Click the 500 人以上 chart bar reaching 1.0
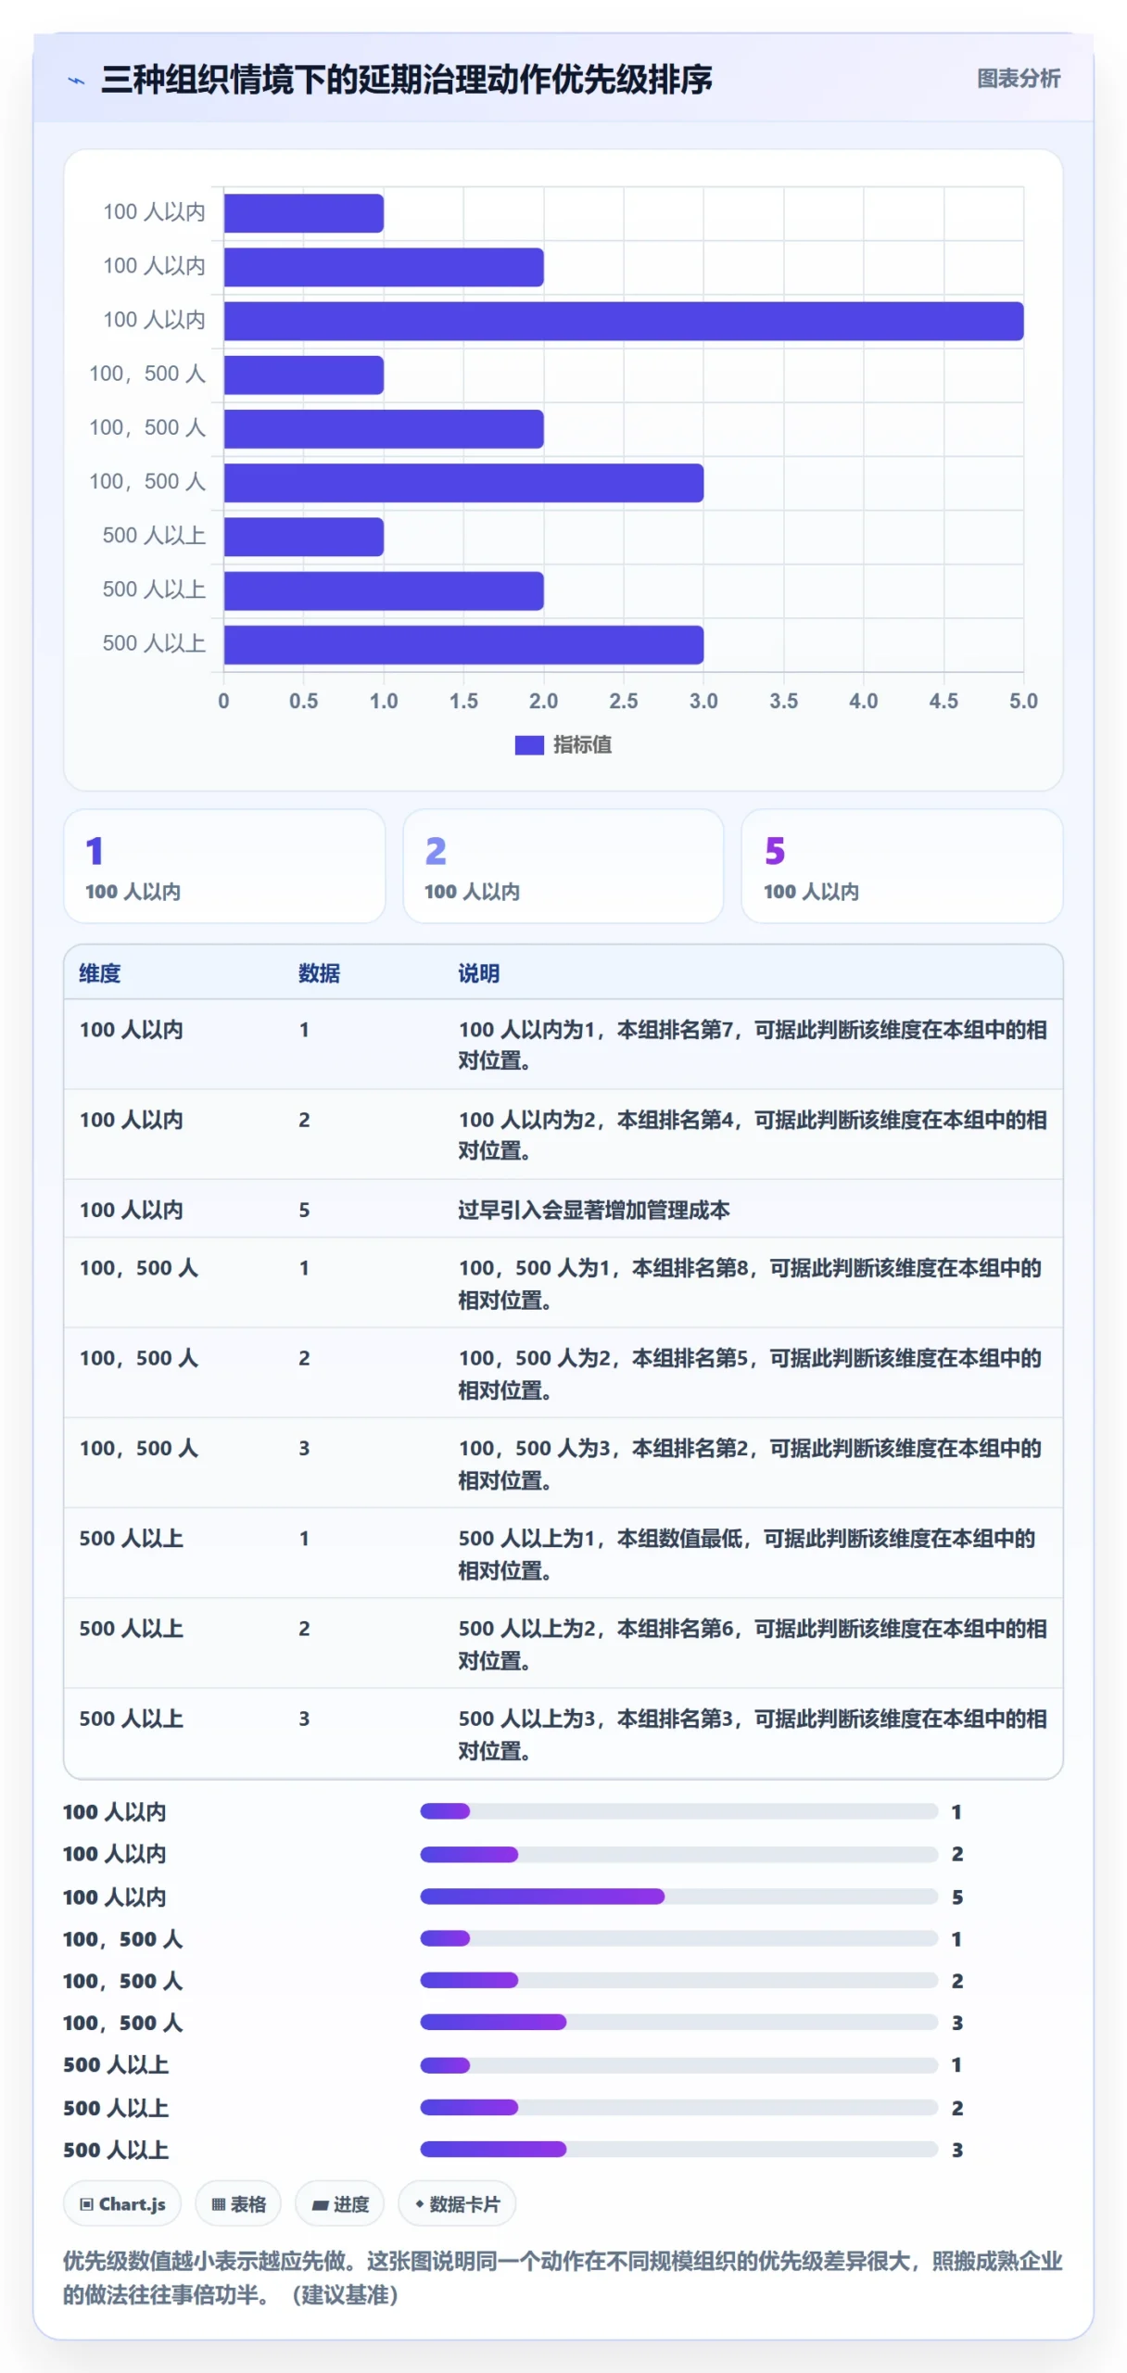The image size is (1127, 2373). (x=303, y=538)
